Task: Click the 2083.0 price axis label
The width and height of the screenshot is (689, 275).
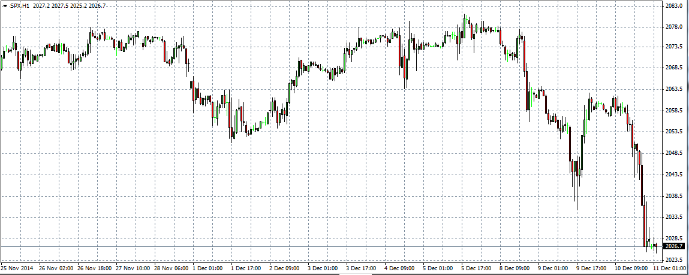Action: (674, 5)
